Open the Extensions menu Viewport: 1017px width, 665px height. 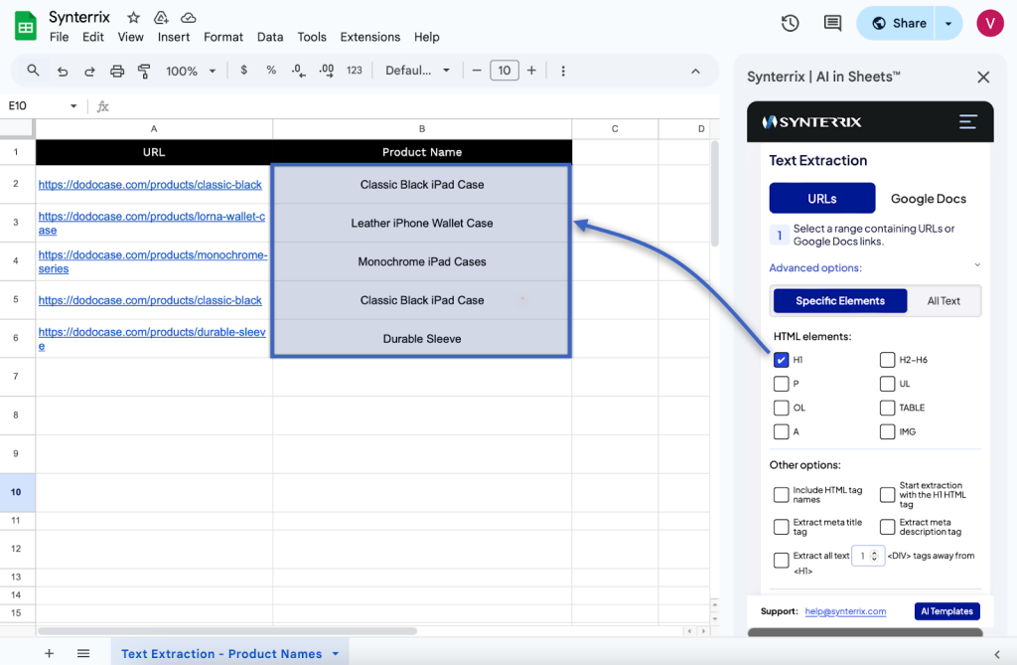[x=369, y=37]
